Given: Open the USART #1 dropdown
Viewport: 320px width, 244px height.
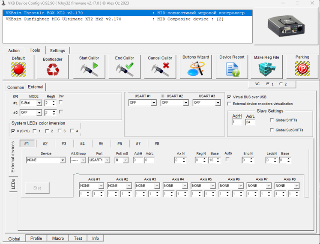Looking at the screenshot, I should click(x=153, y=103).
